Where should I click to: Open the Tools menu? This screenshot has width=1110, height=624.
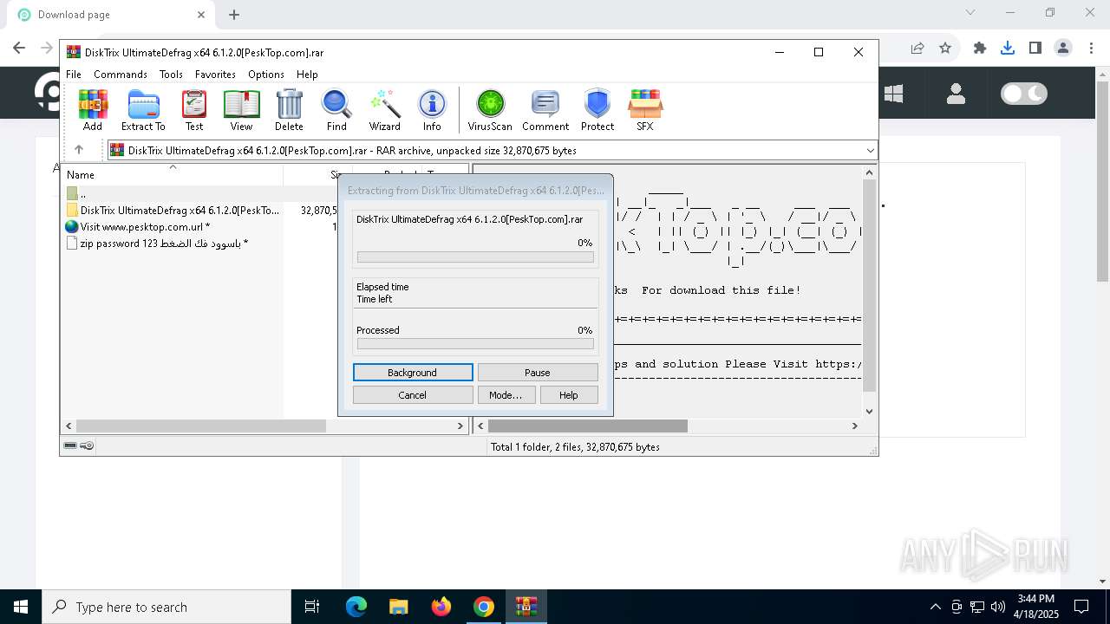[171, 75]
